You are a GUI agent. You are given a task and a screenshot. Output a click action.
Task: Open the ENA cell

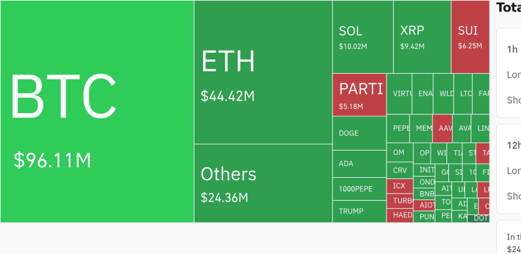coord(423,94)
